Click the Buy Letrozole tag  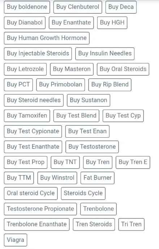(x=25, y=69)
